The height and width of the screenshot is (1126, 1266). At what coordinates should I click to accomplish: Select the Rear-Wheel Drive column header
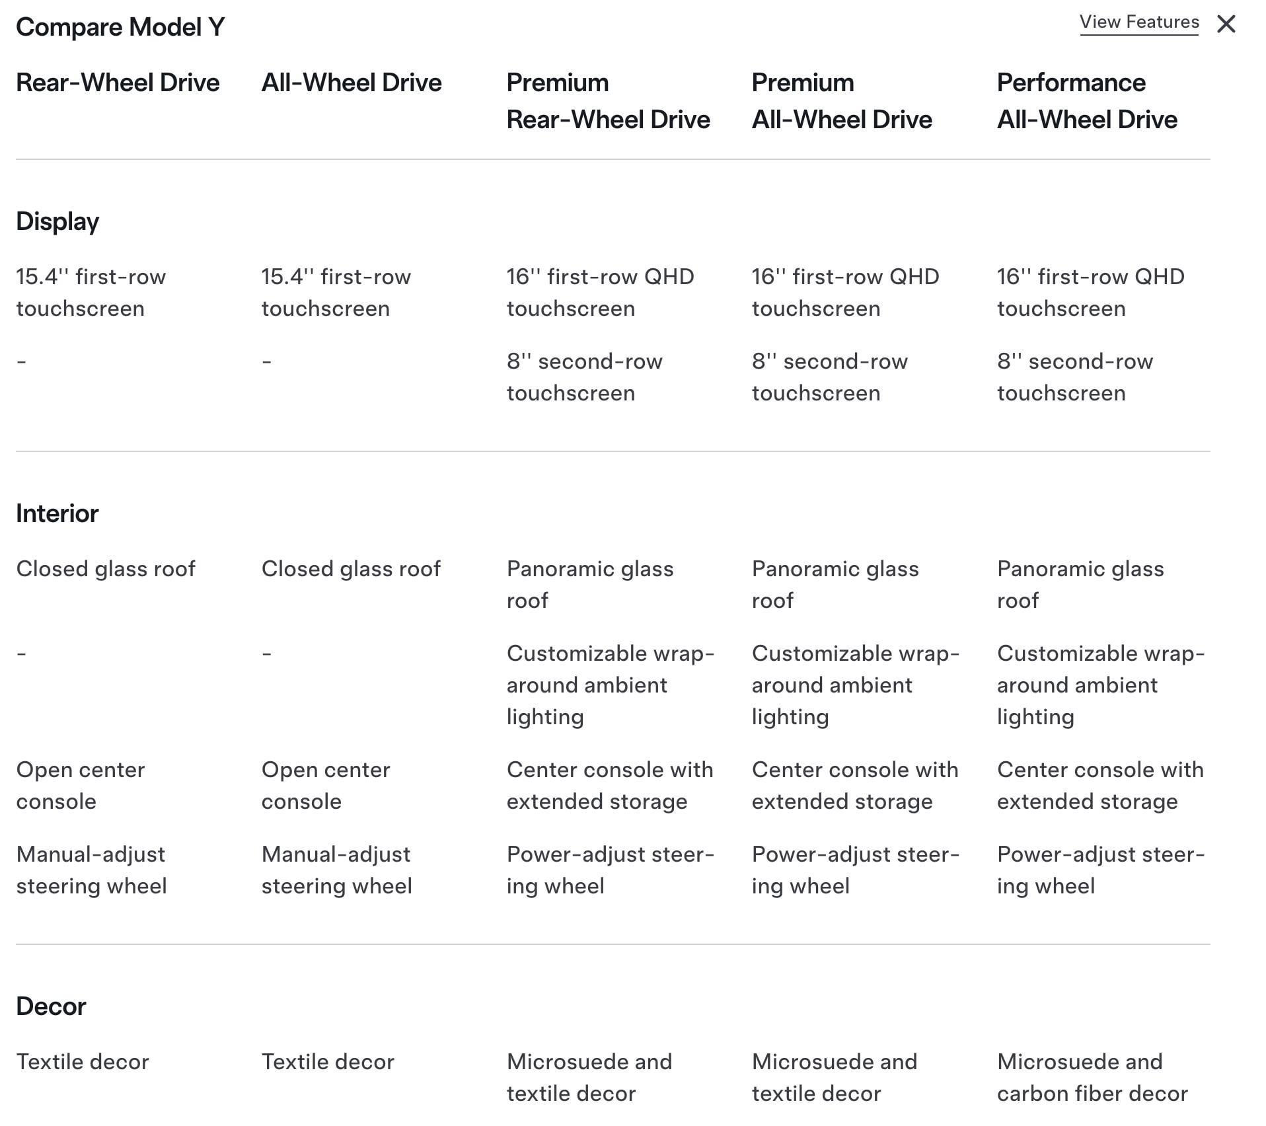point(118,83)
